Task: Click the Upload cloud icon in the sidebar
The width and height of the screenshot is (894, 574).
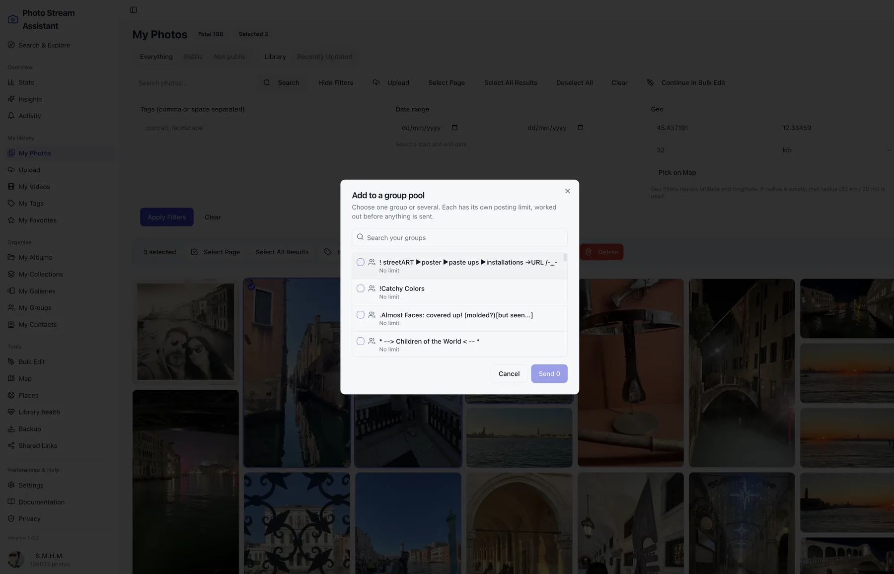Action: click(11, 170)
